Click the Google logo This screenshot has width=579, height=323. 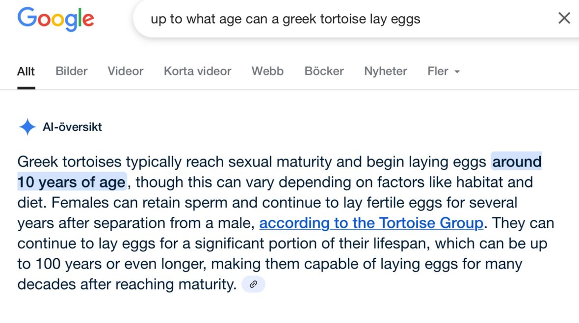coord(55,19)
